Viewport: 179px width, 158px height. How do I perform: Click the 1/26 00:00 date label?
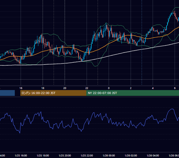click(109, 156)
